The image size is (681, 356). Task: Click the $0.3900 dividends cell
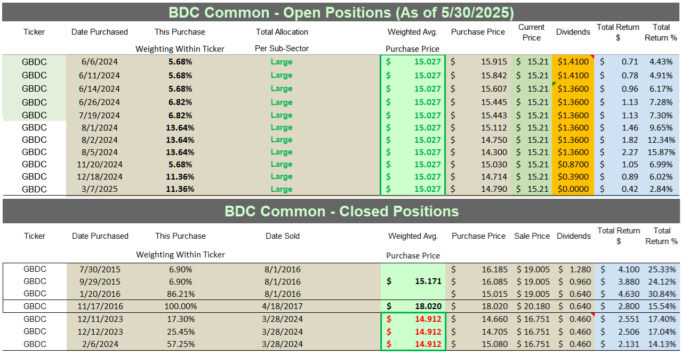click(x=573, y=176)
